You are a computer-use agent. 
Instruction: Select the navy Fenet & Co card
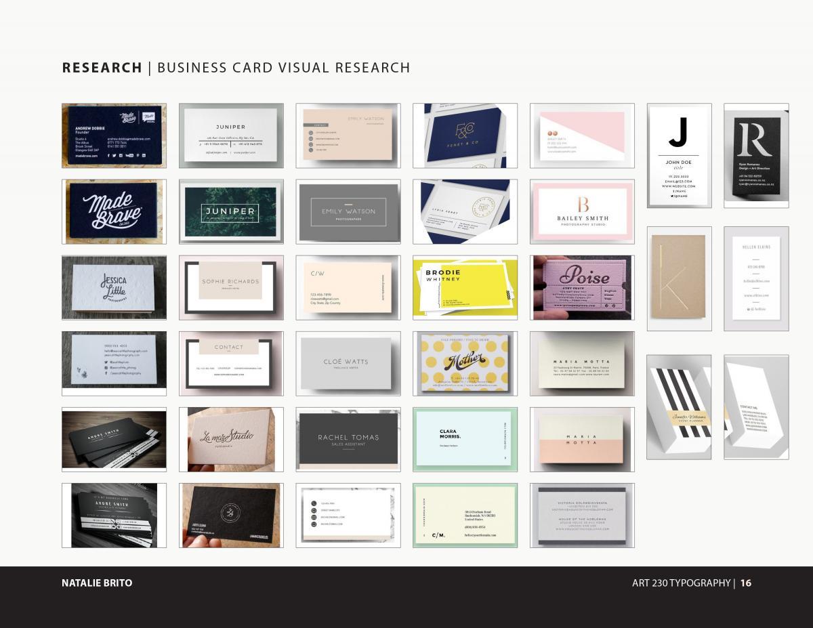point(464,135)
